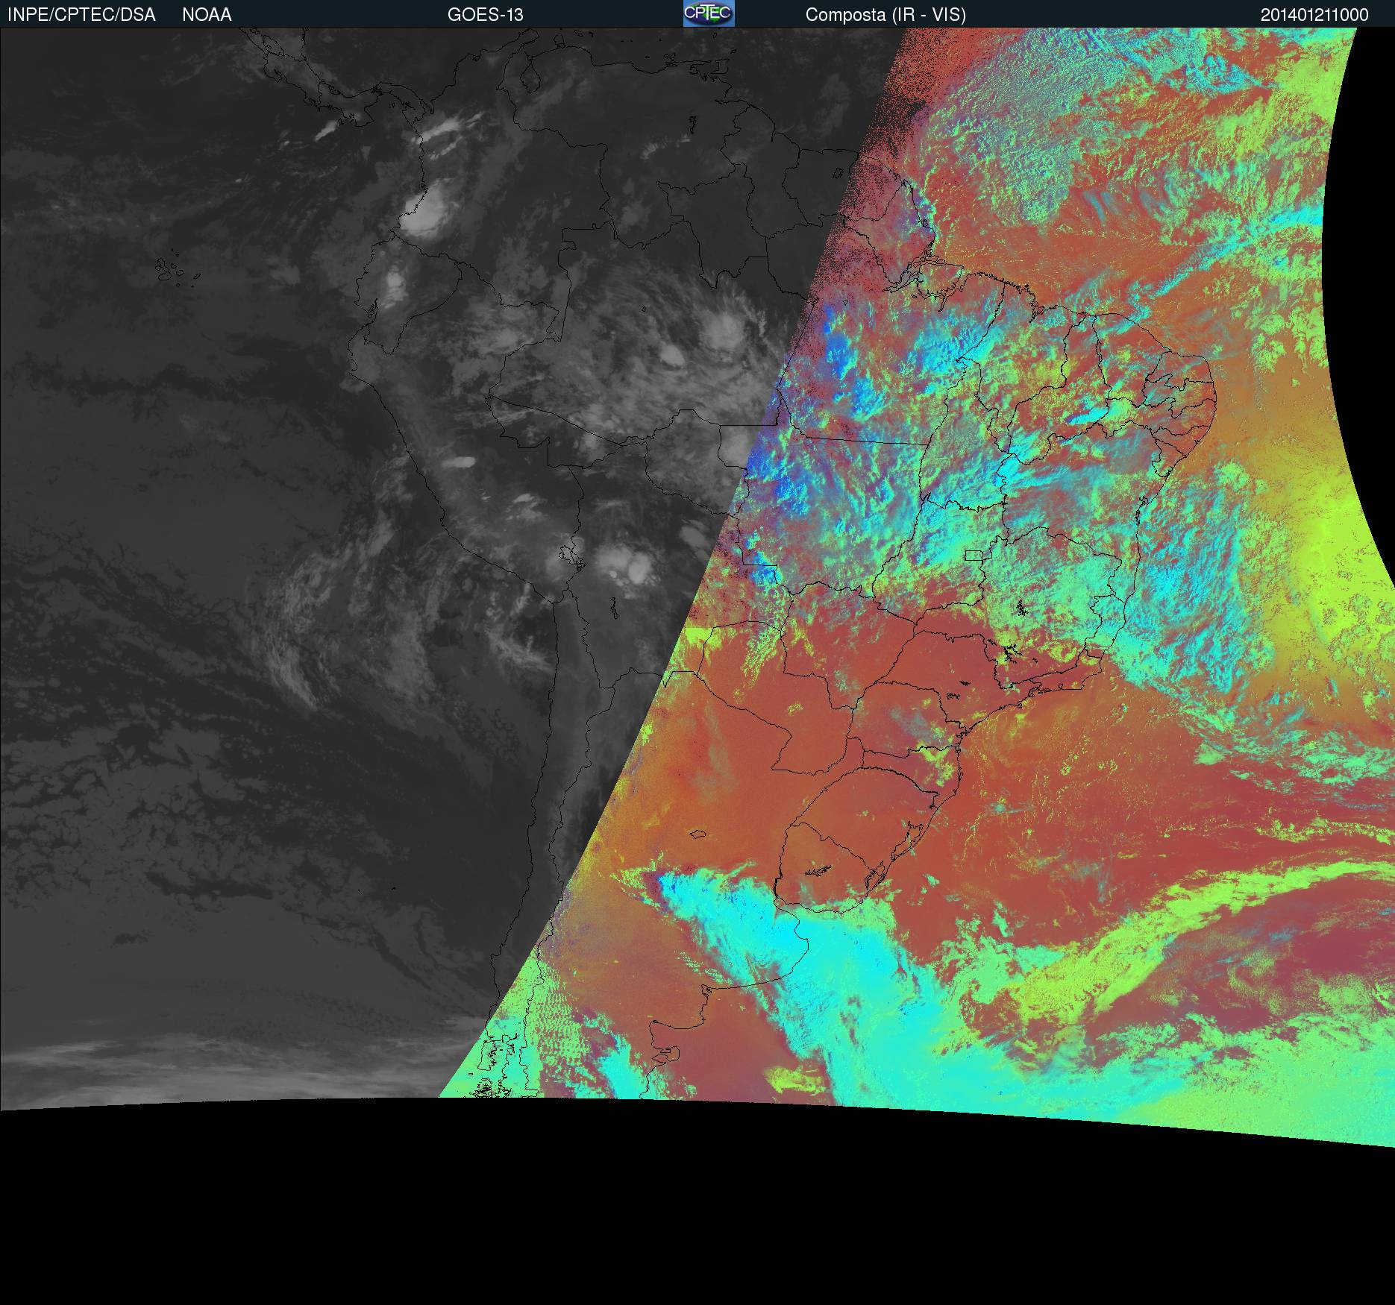
Task: Click the CPTEC logo in header
Action: [x=709, y=13]
